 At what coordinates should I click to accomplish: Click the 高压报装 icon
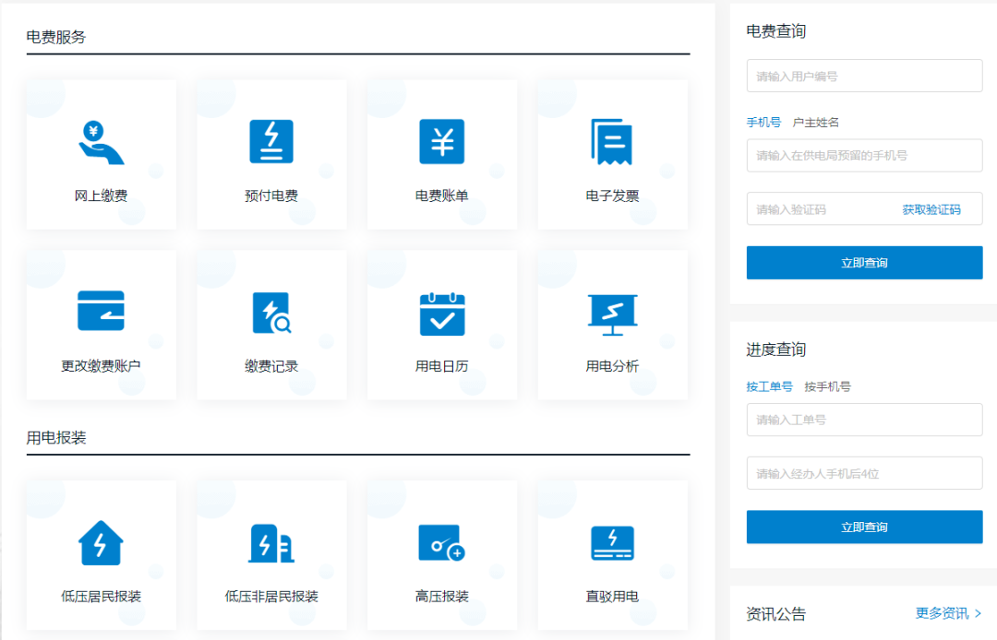pos(441,543)
